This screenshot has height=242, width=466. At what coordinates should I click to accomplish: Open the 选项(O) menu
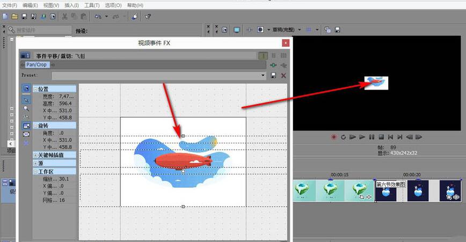pos(113,5)
